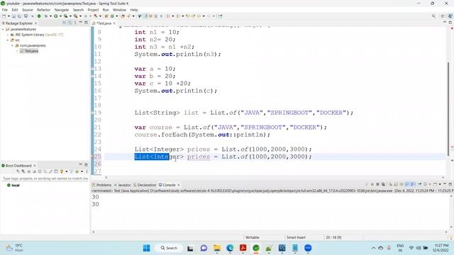Image resolution: width=454 pixels, height=255 pixels.
Task: Click Remove Launch (X) icon in Console toolbar
Action: click(377, 184)
